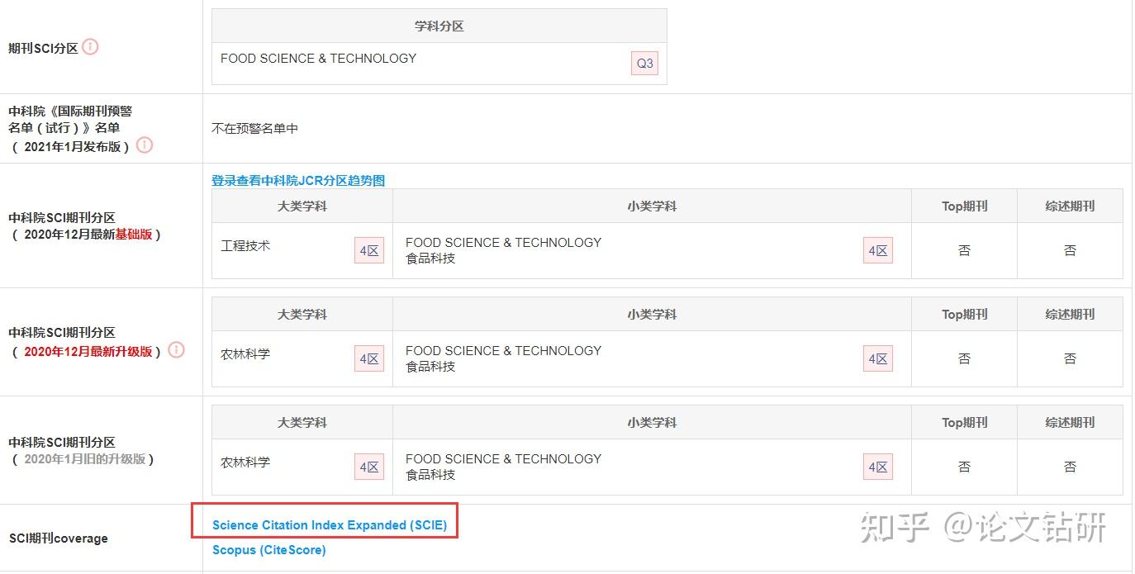Click 中科院《国际期刊预警名单（试行）》名单 label
Viewport: 1135px width, 574px height.
point(70,119)
